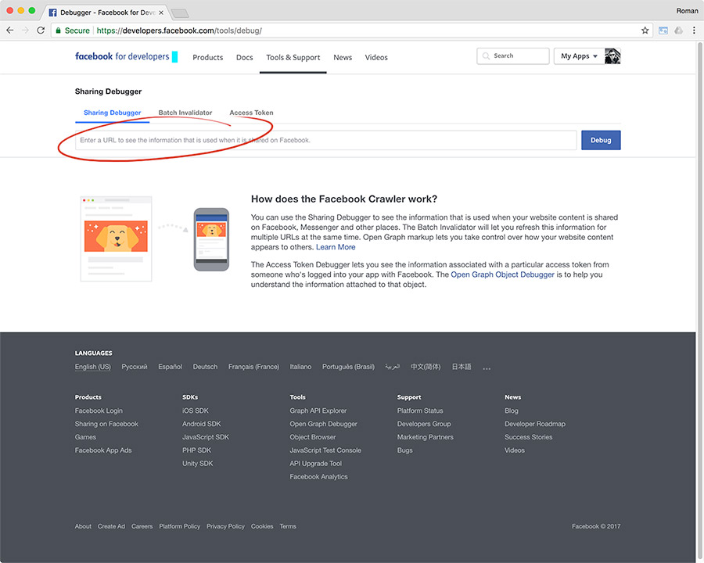Click the facebook for developers logo

(126, 56)
